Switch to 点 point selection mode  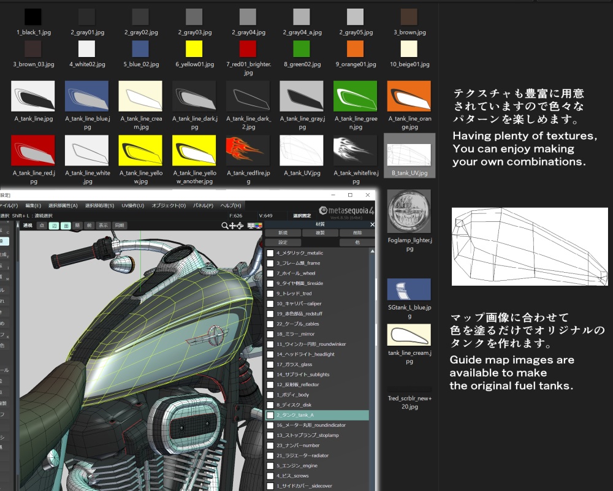point(42,225)
